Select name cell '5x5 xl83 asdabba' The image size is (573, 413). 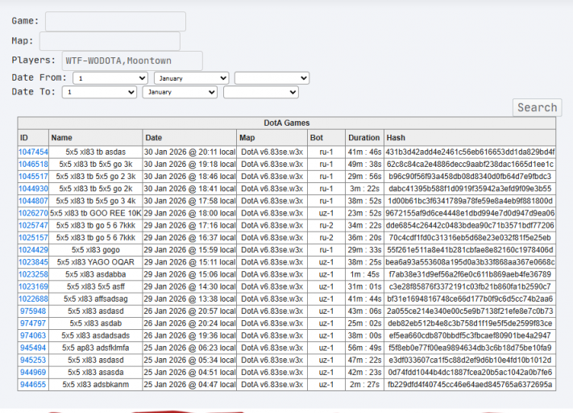point(95,274)
